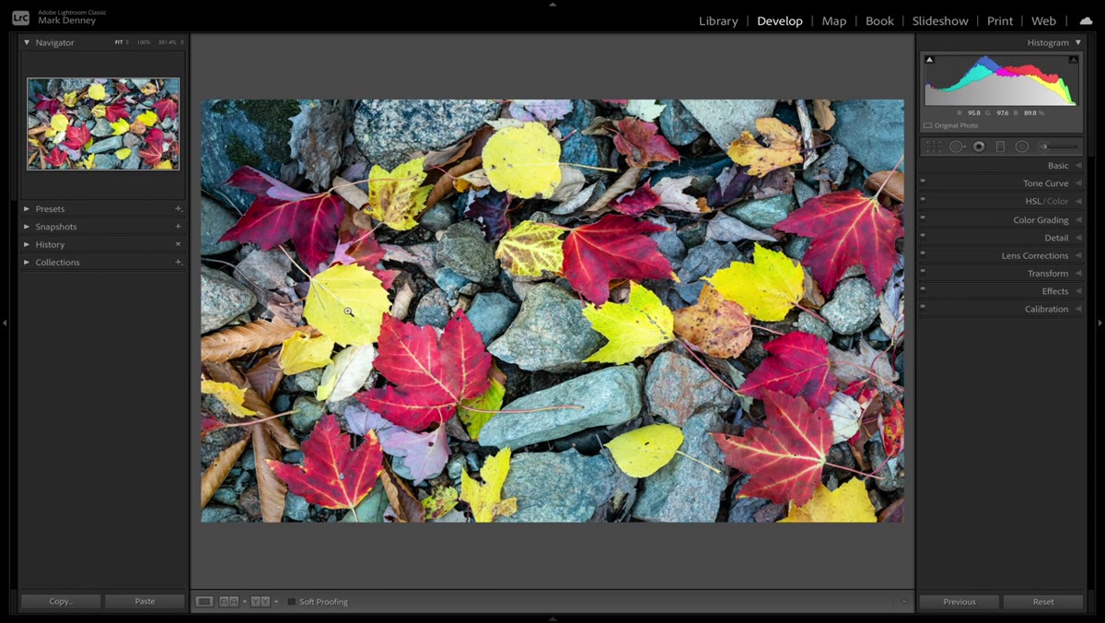Clear History with the X icon
This screenshot has width=1105, height=623.
(x=179, y=244)
